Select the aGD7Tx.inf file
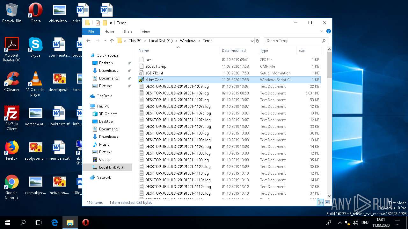Screen dimensions: 408x229 (229, 73)
